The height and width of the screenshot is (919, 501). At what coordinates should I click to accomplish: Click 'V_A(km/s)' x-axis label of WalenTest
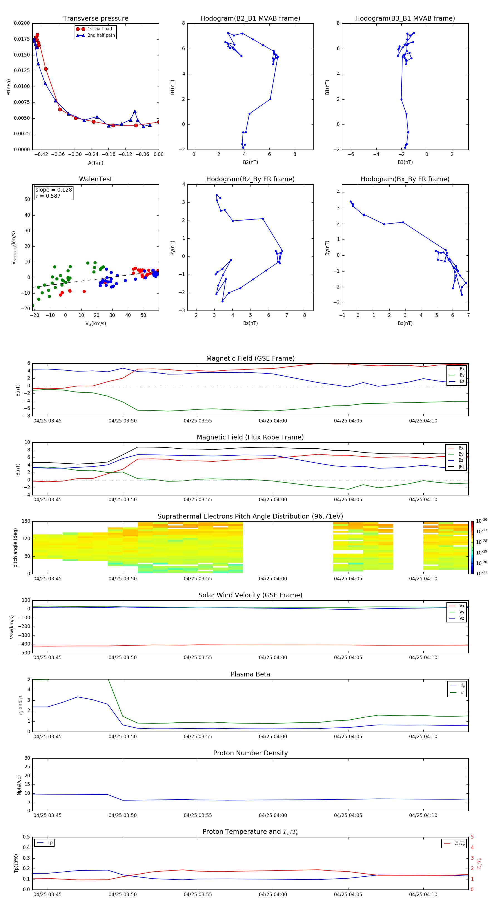95,324
